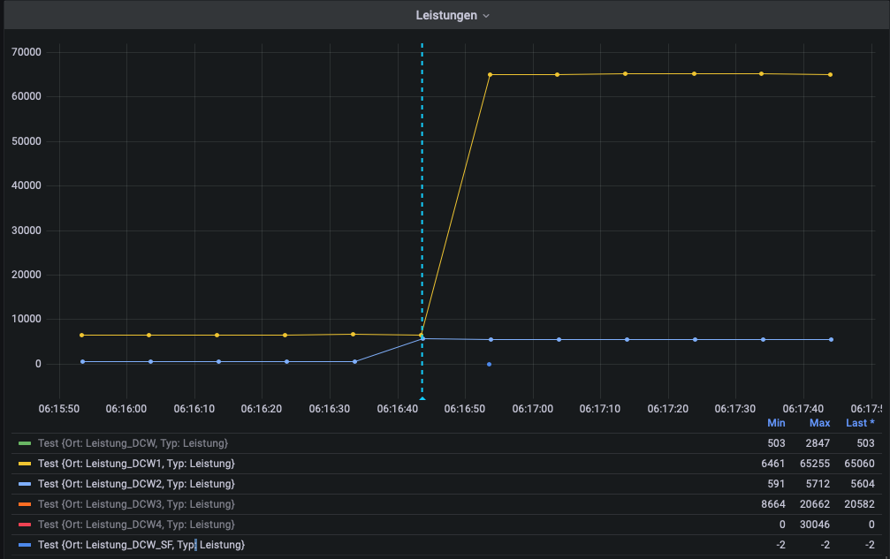This screenshot has height=559, width=890.
Task: Toggle the Leistung_DCW_SF series label
Action: tap(141, 545)
